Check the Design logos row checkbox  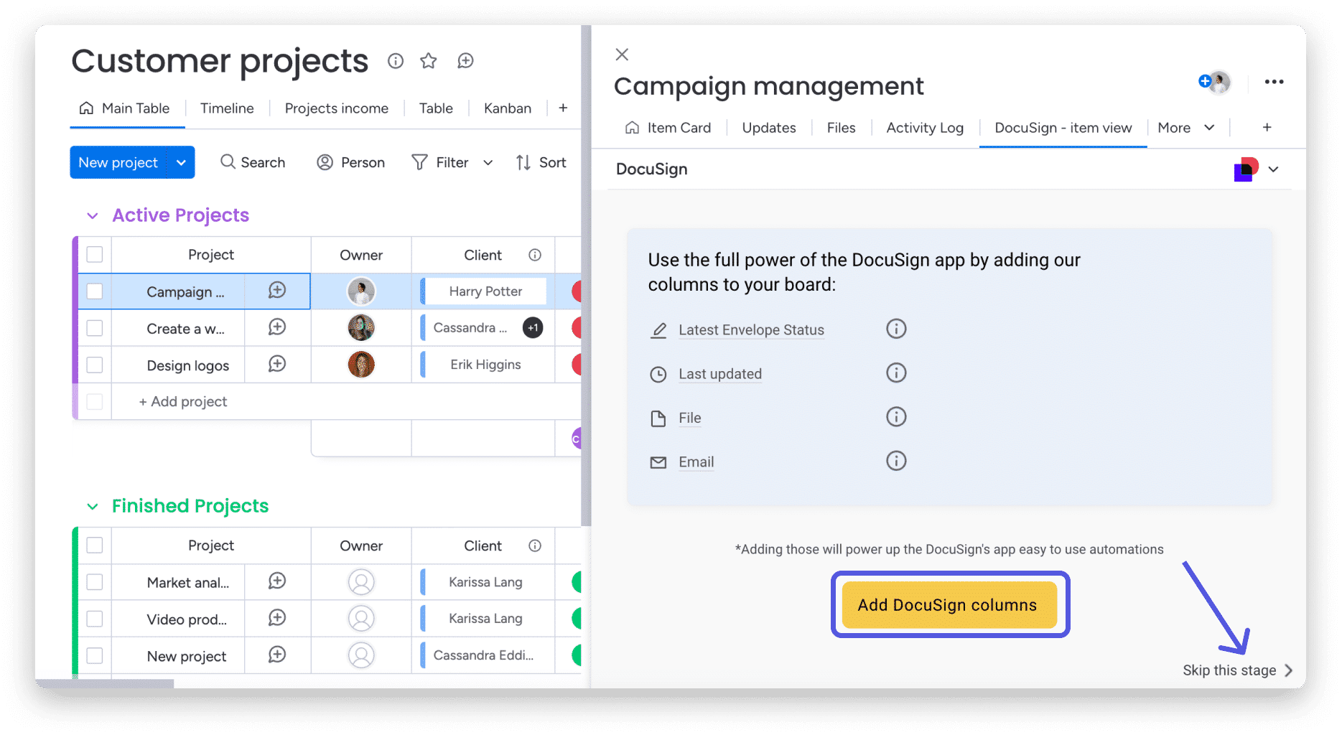point(95,365)
